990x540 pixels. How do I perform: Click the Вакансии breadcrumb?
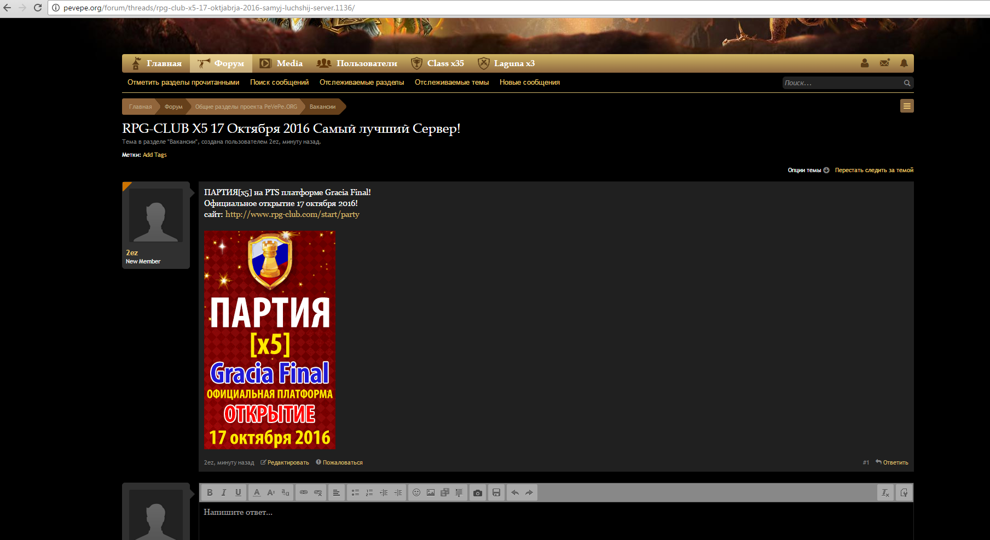point(323,107)
